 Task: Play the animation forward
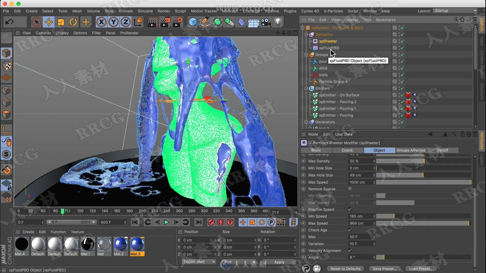pos(166,222)
